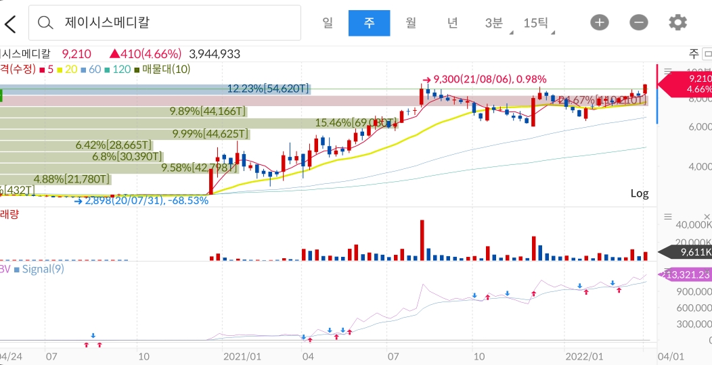Click the tallest red volume bar
The height and width of the screenshot is (365, 712).
(422, 240)
